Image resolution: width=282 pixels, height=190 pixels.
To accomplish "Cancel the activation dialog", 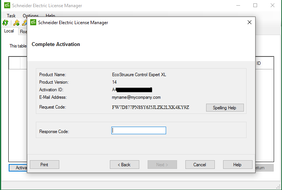I will click(200, 165).
